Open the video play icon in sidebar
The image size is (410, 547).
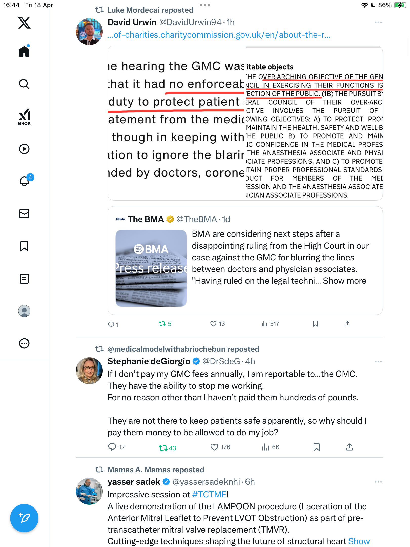(x=24, y=149)
